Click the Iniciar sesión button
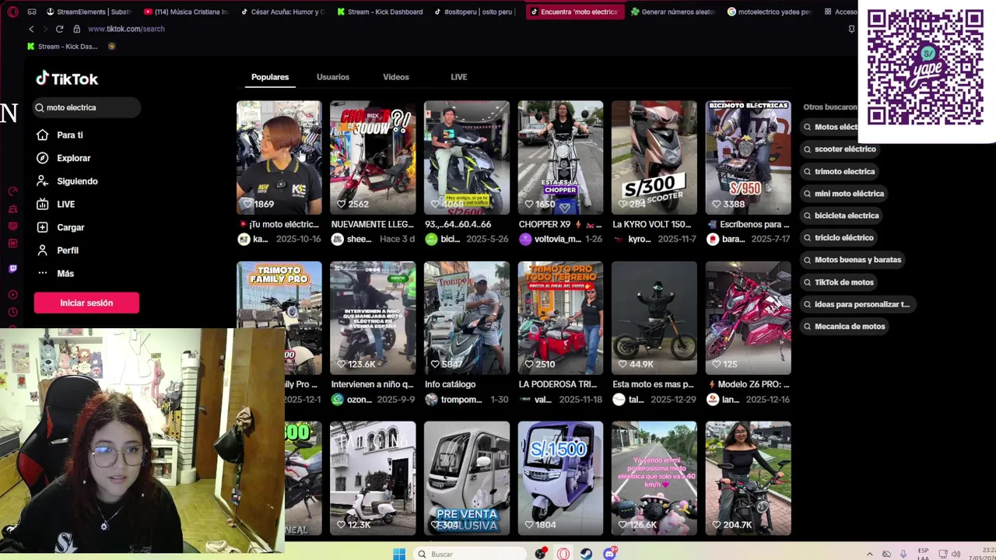 (86, 303)
